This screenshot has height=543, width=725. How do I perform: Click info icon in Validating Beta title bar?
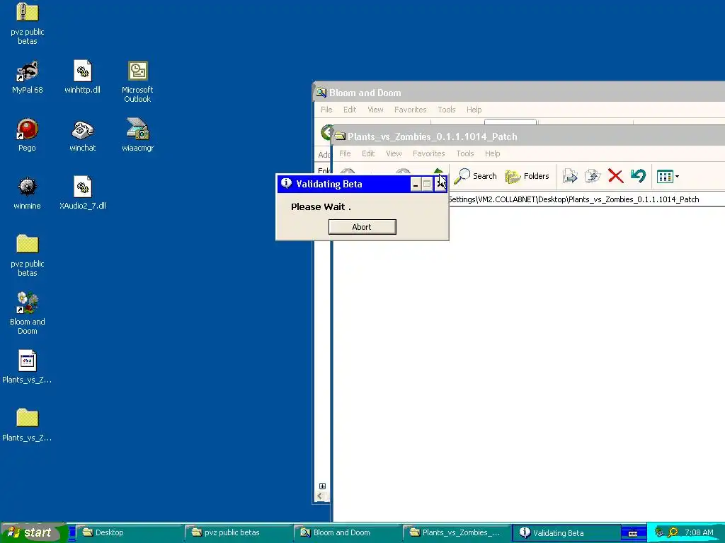[286, 183]
